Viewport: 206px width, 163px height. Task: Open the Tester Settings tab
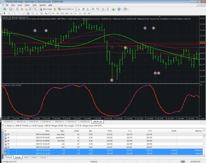(9, 157)
